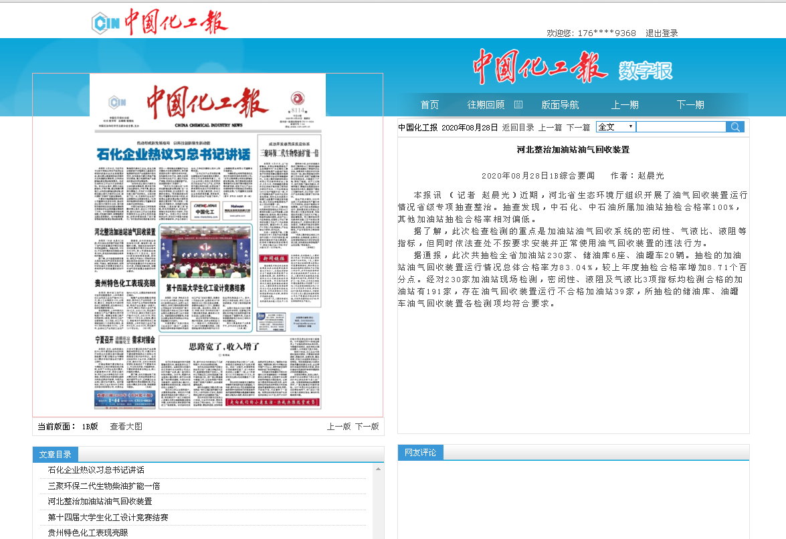Viewport: 786px width, 539px height.
Task: Focus the search text input field
Action: click(x=680, y=127)
